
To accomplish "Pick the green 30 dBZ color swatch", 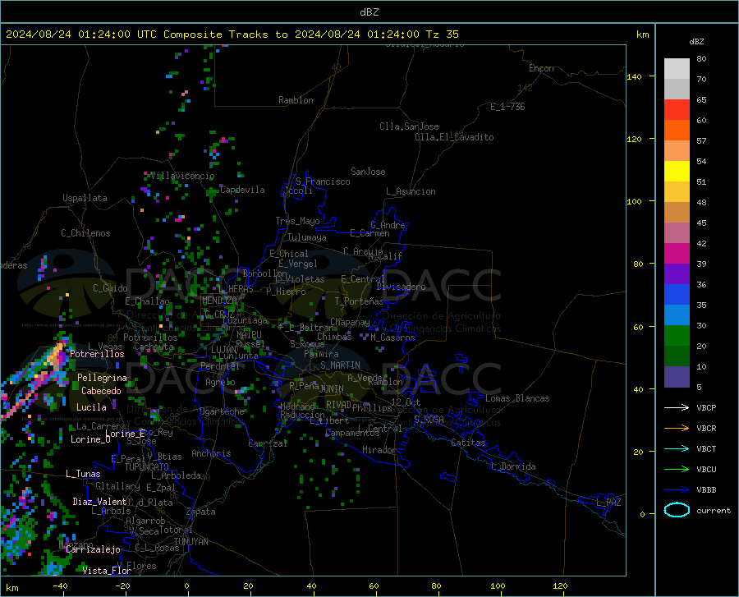I will (x=677, y=336).
